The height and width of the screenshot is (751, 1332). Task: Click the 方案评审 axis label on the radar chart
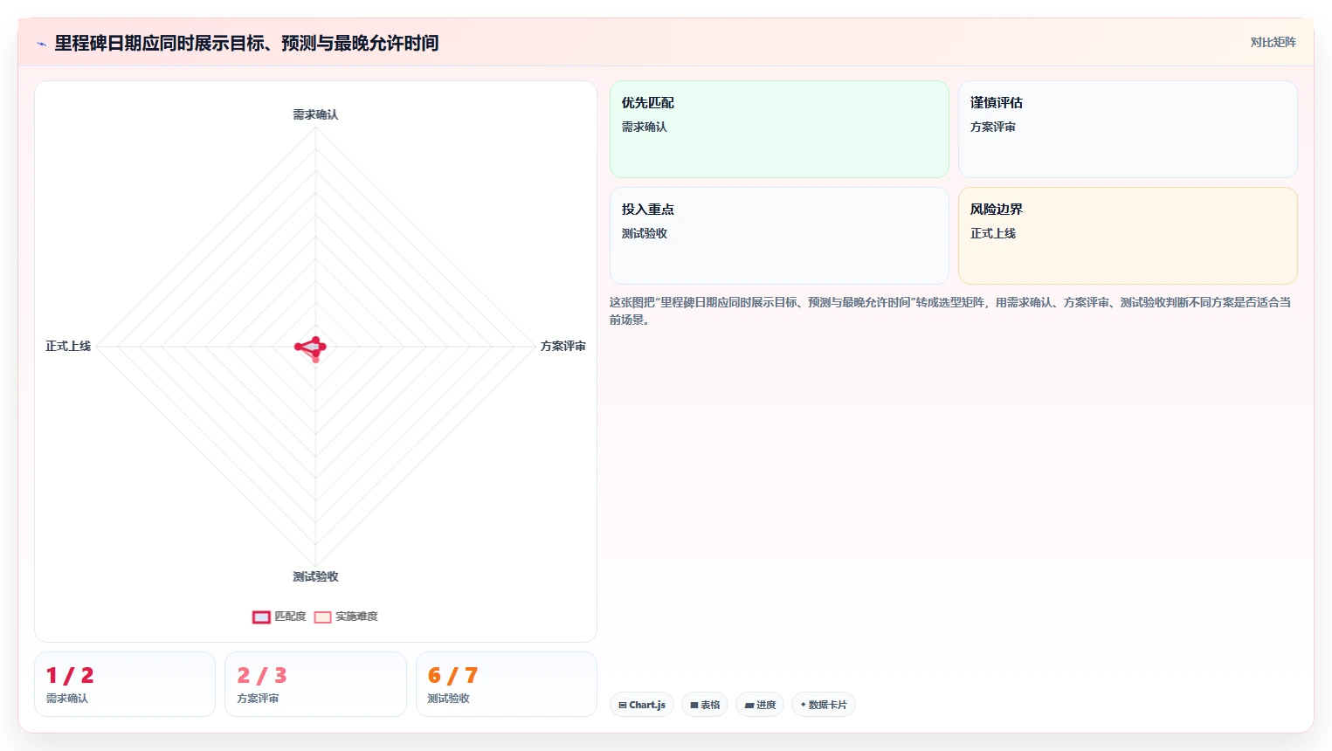563,347
